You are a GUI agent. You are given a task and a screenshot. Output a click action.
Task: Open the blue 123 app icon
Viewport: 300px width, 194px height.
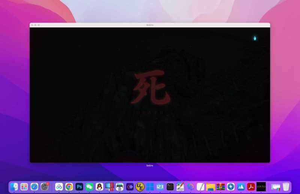tap(160, 187)
